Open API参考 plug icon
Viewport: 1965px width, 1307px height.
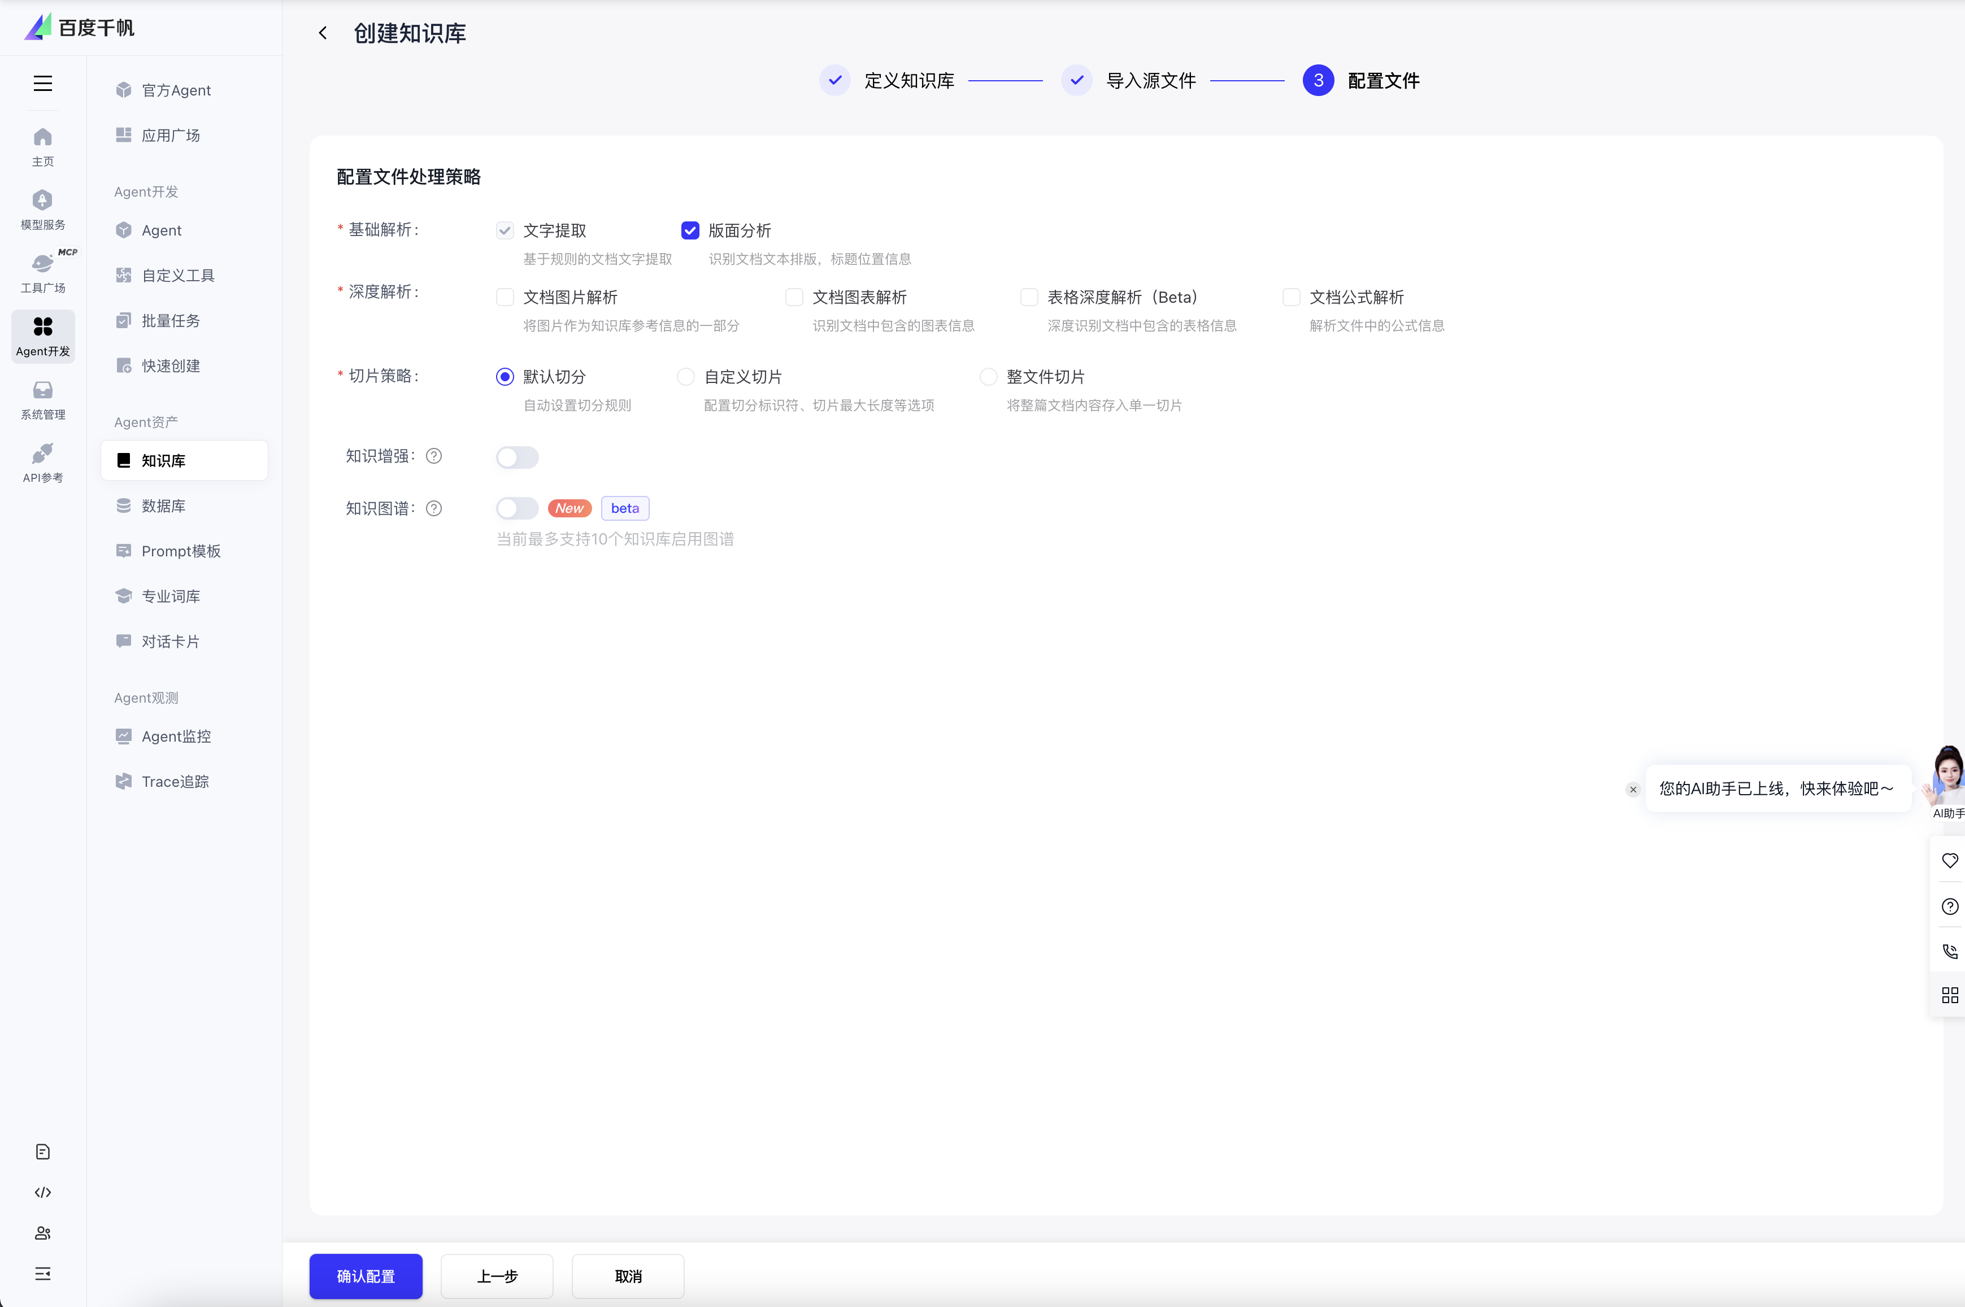(x=42, y=454)
